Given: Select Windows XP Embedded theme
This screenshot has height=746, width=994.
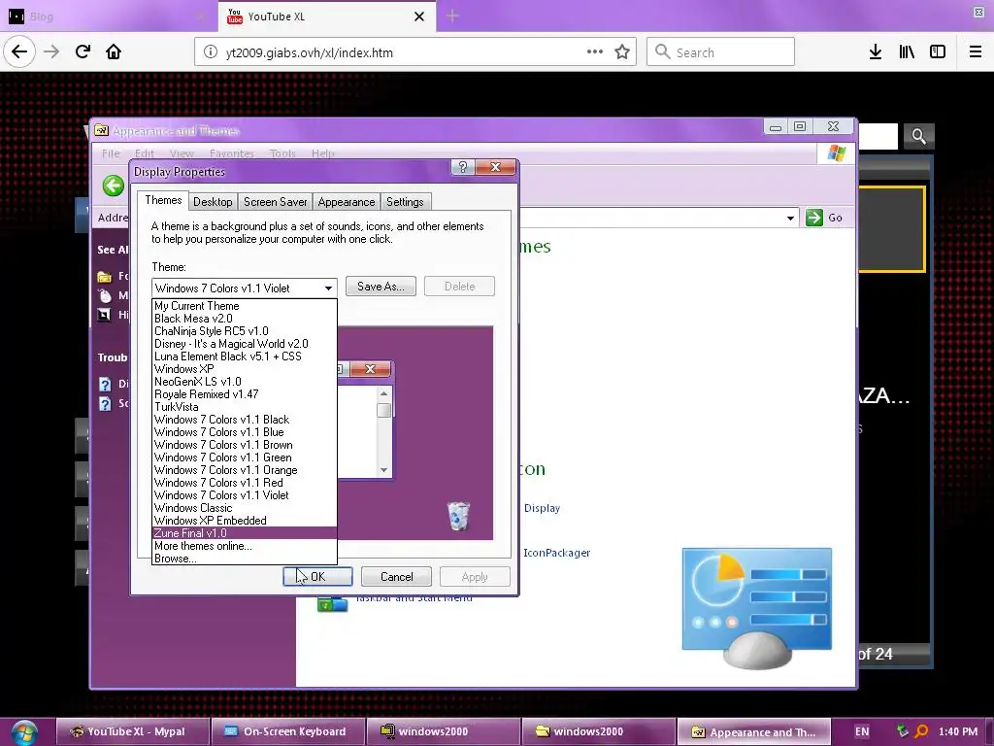Looking at the screenshot, I should [x=245, y=521].
